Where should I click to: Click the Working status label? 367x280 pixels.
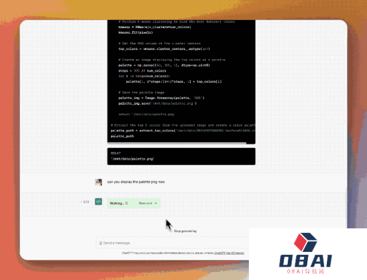(x=116, y=203)
